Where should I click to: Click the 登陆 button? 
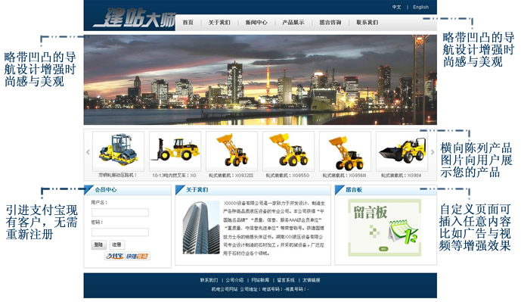point(98,244)
